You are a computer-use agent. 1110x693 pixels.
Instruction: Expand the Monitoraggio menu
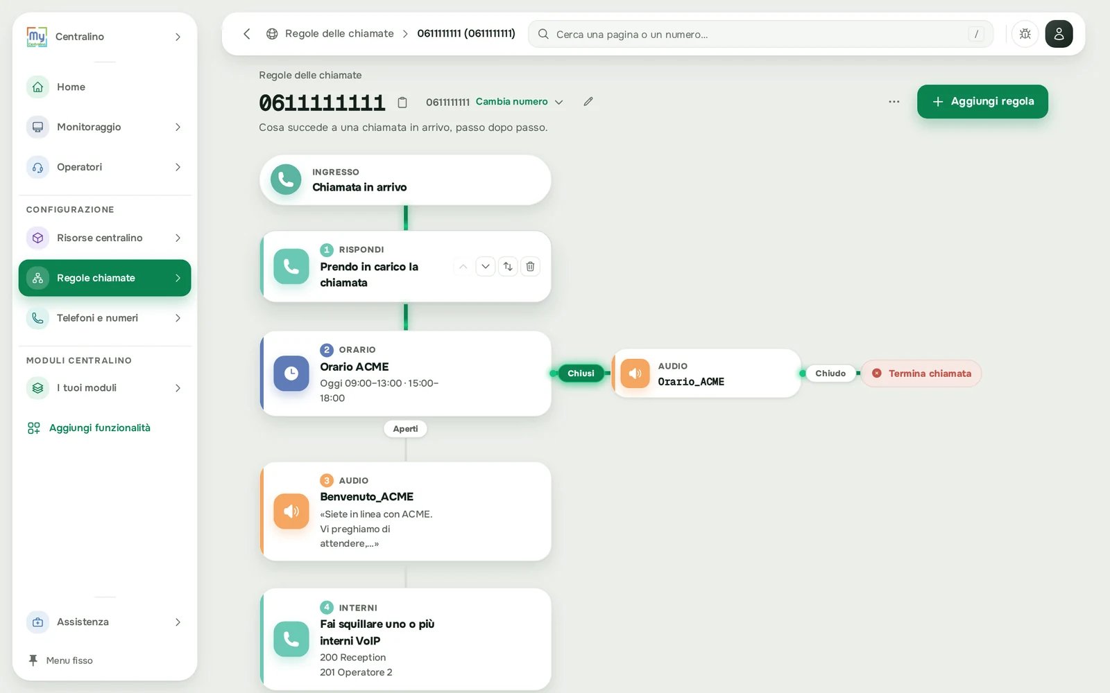point(178,127)
